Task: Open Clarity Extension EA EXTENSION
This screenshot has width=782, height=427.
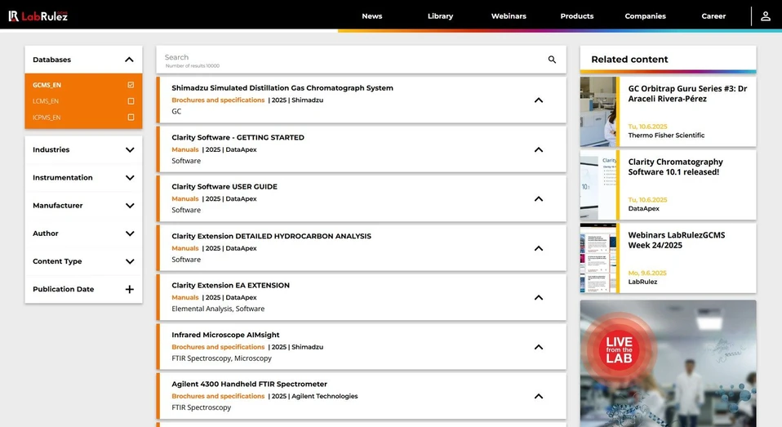Action: tap(230, 285)
